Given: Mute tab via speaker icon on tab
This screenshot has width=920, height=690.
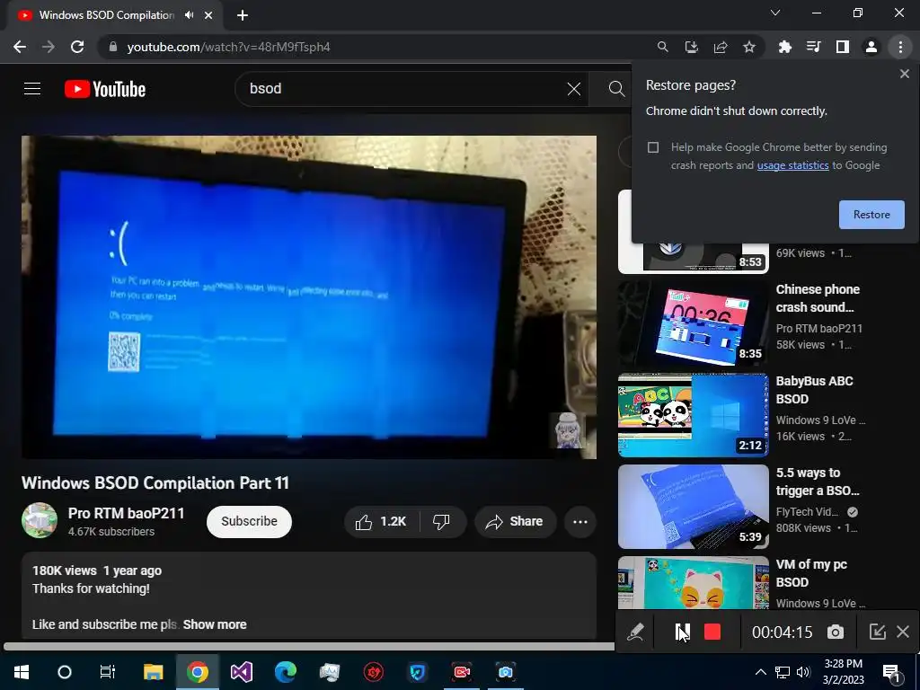Looking at the screenshot, I should click(189, 15).
